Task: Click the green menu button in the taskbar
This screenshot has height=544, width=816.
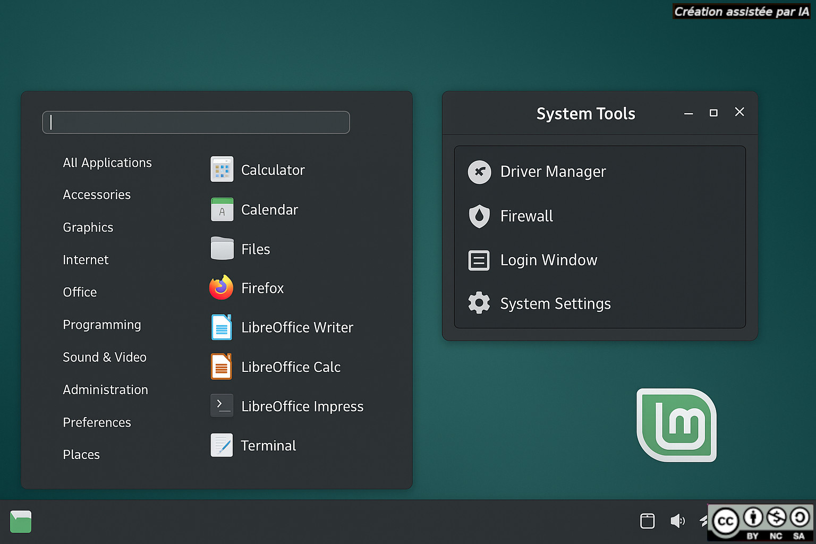Action: (21, 521)
